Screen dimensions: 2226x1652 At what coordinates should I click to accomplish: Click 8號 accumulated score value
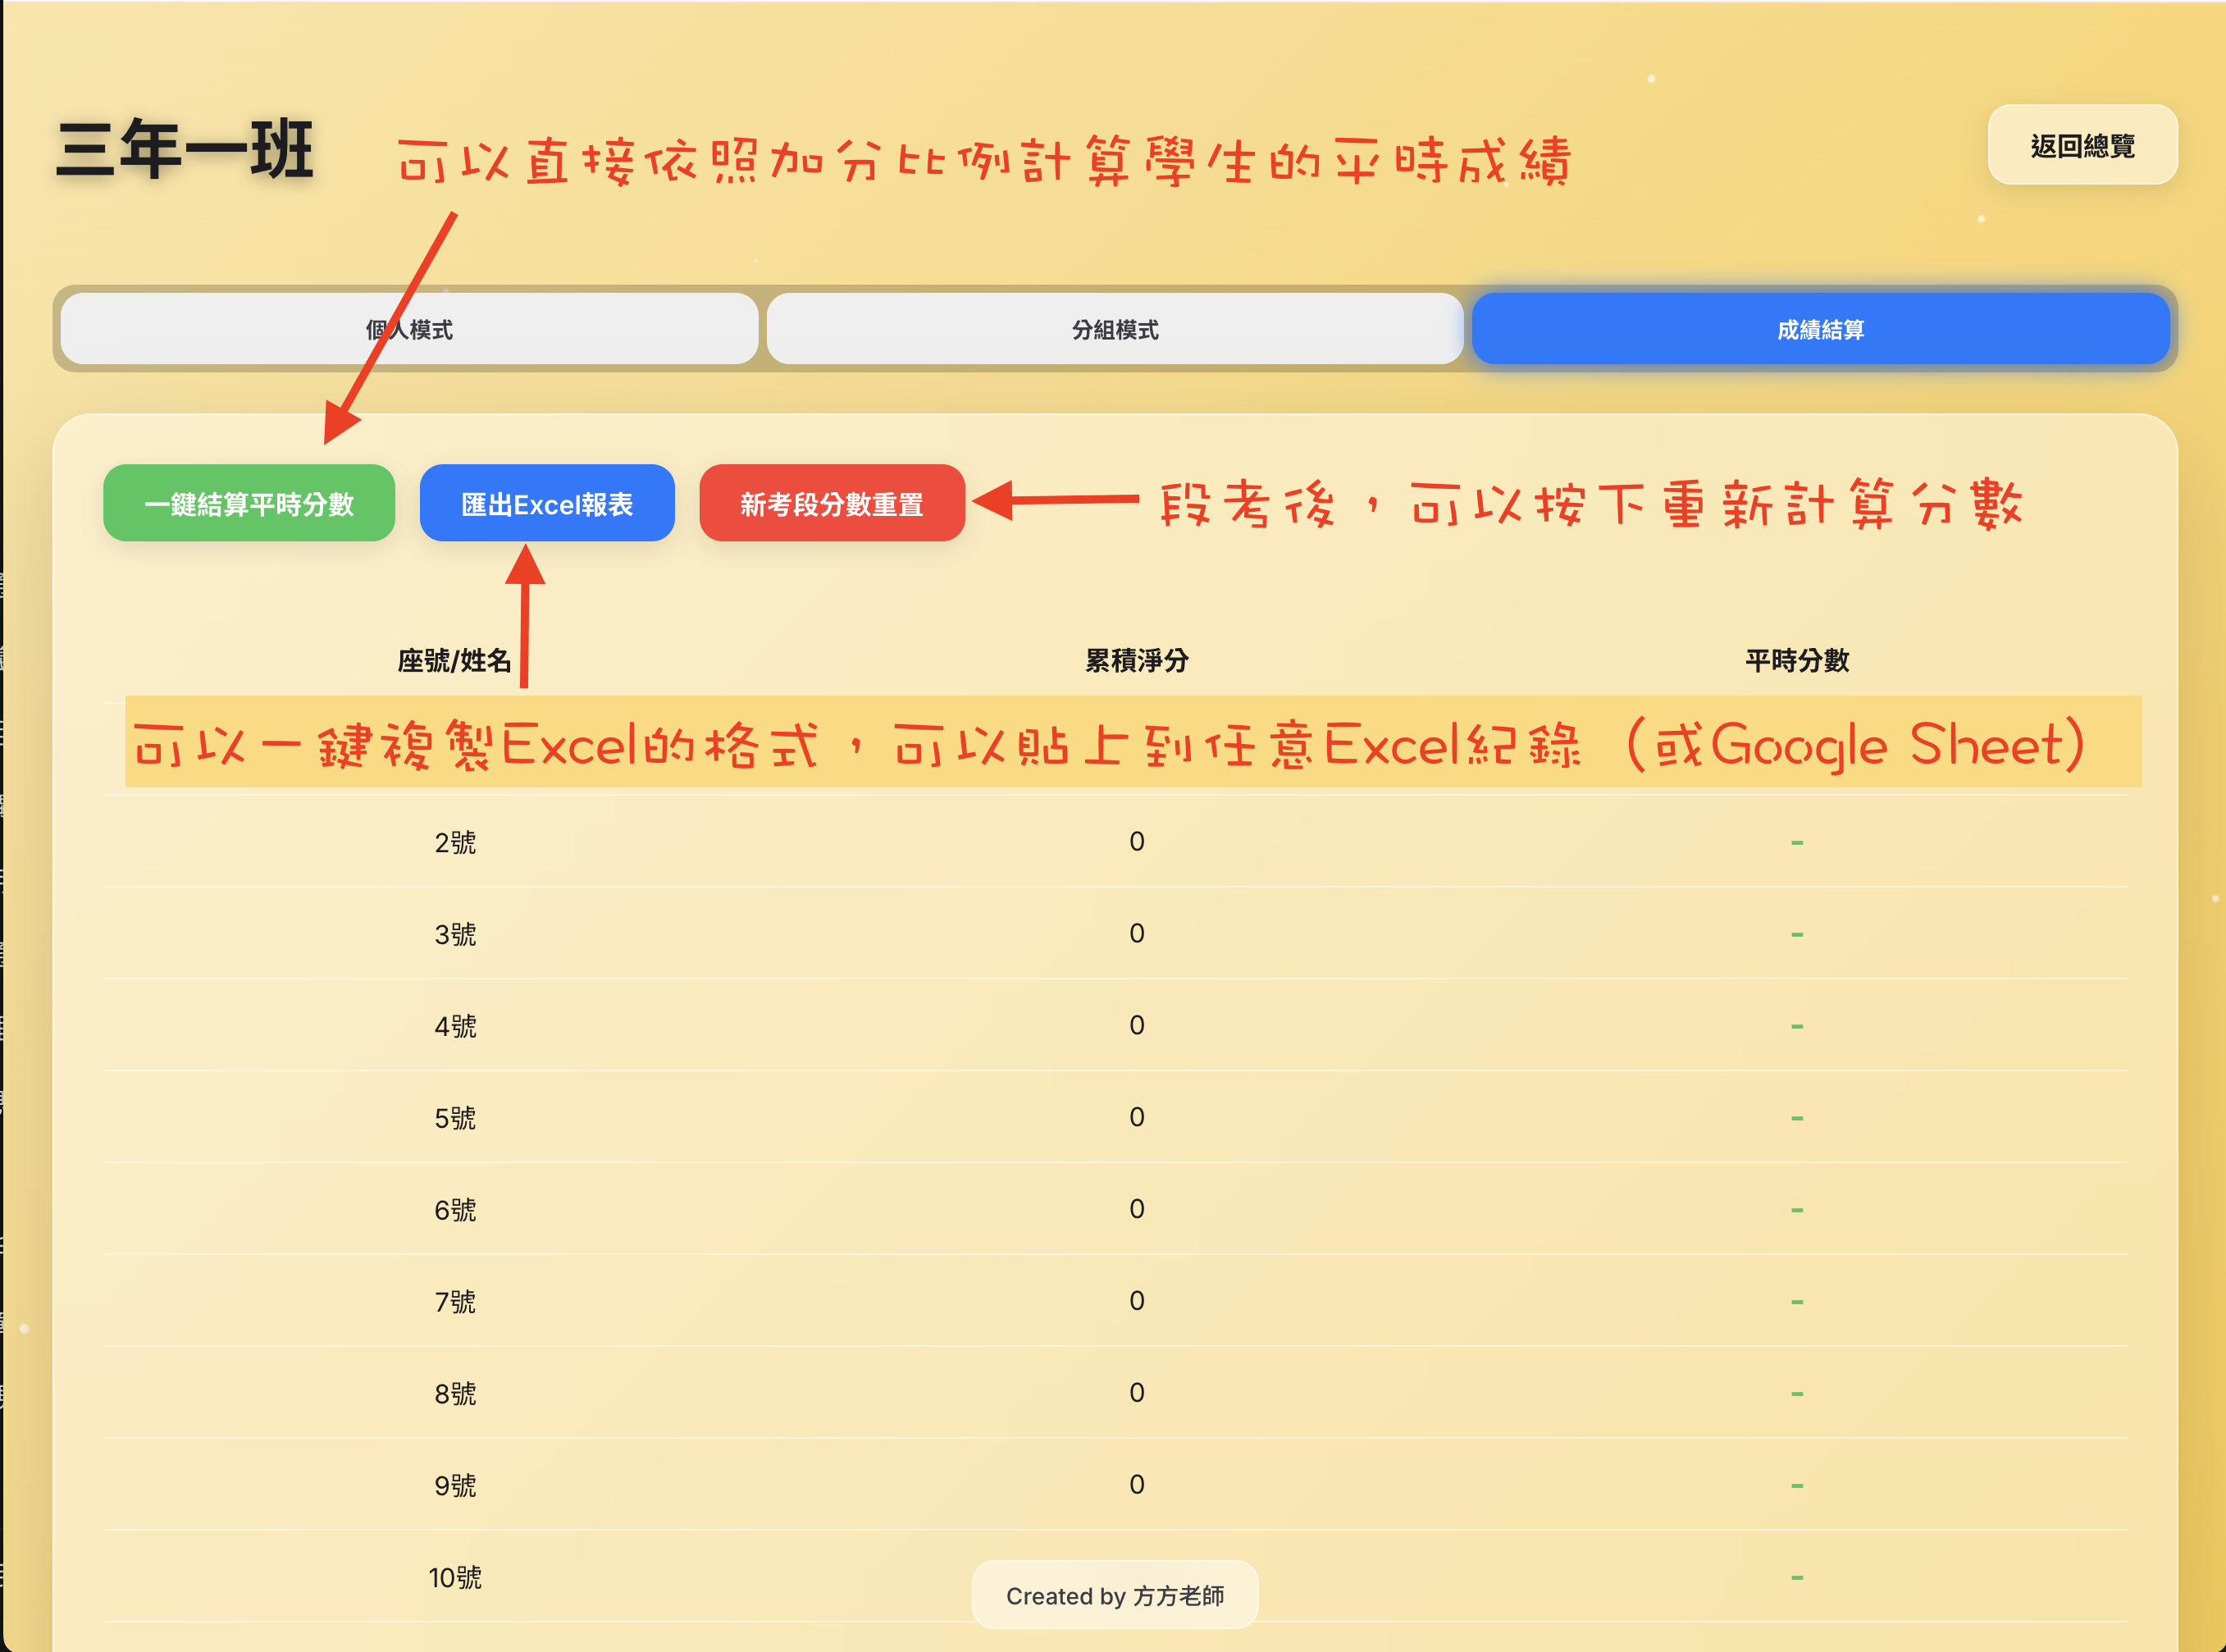1136,1393
